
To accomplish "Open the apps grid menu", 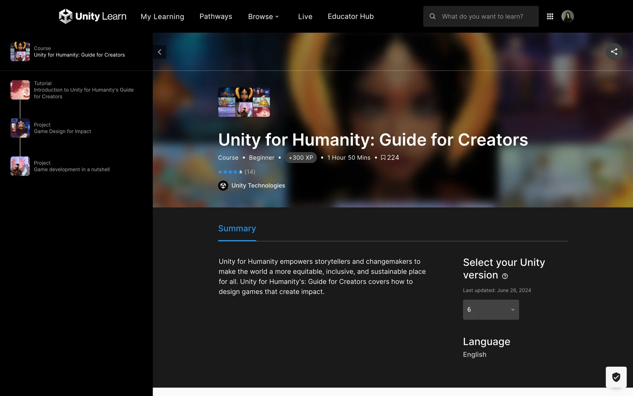I will coord(550,16).
